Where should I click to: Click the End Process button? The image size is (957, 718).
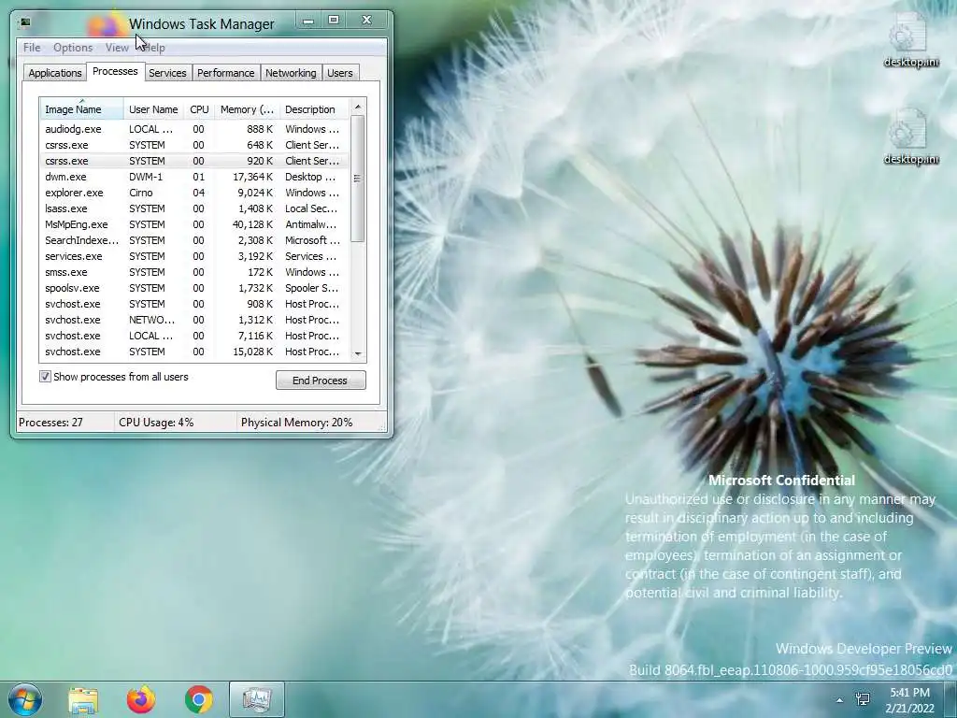321,381
